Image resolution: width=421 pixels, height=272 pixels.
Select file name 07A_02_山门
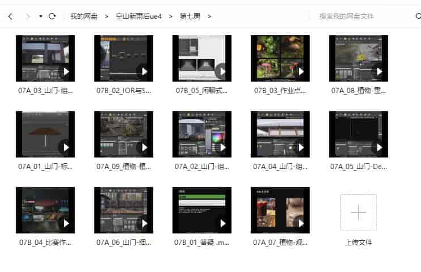tap(202, 167)
